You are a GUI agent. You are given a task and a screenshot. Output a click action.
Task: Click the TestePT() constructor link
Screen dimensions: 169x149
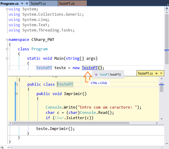tap(90, 68)
